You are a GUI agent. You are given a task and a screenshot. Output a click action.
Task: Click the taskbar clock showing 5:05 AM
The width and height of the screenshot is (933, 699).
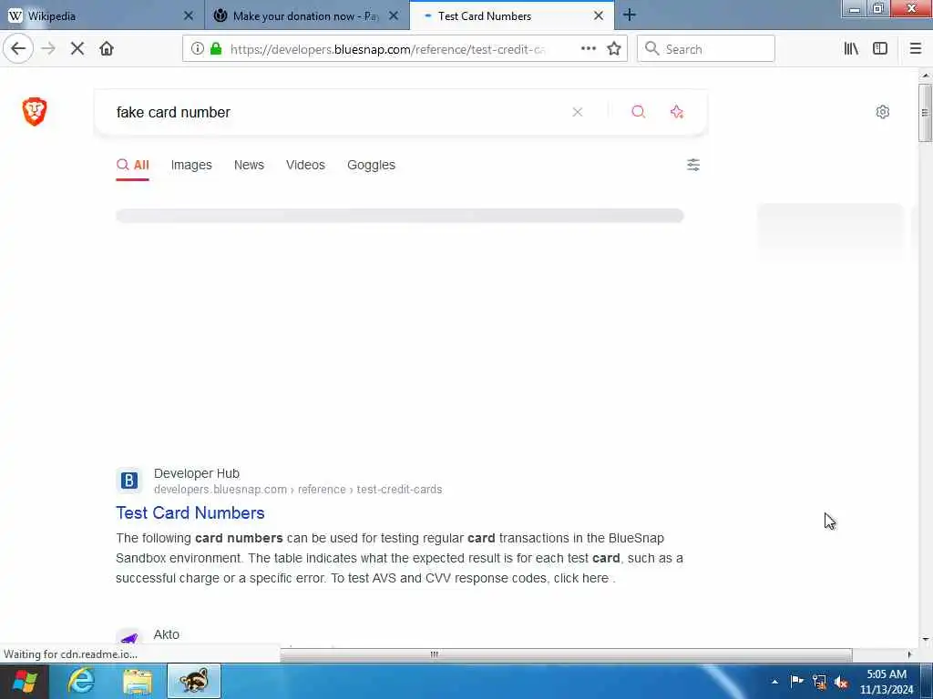(x=887, y=682)
